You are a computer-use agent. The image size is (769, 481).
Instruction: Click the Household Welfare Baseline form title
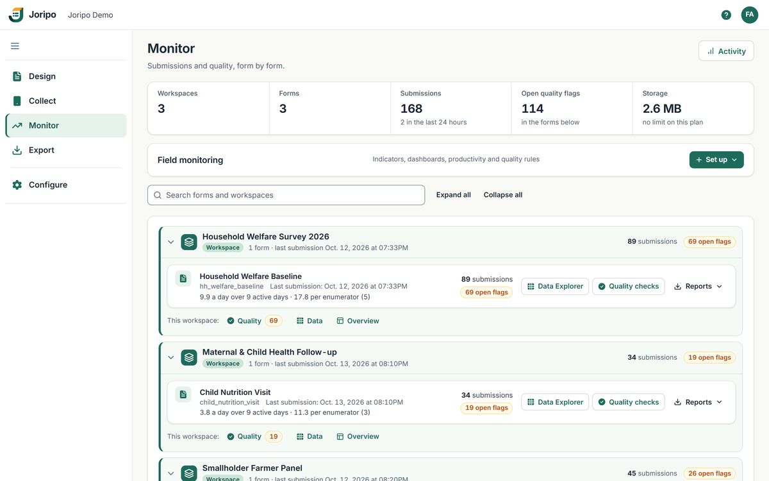pyautogui.click(x=251, y=276)
